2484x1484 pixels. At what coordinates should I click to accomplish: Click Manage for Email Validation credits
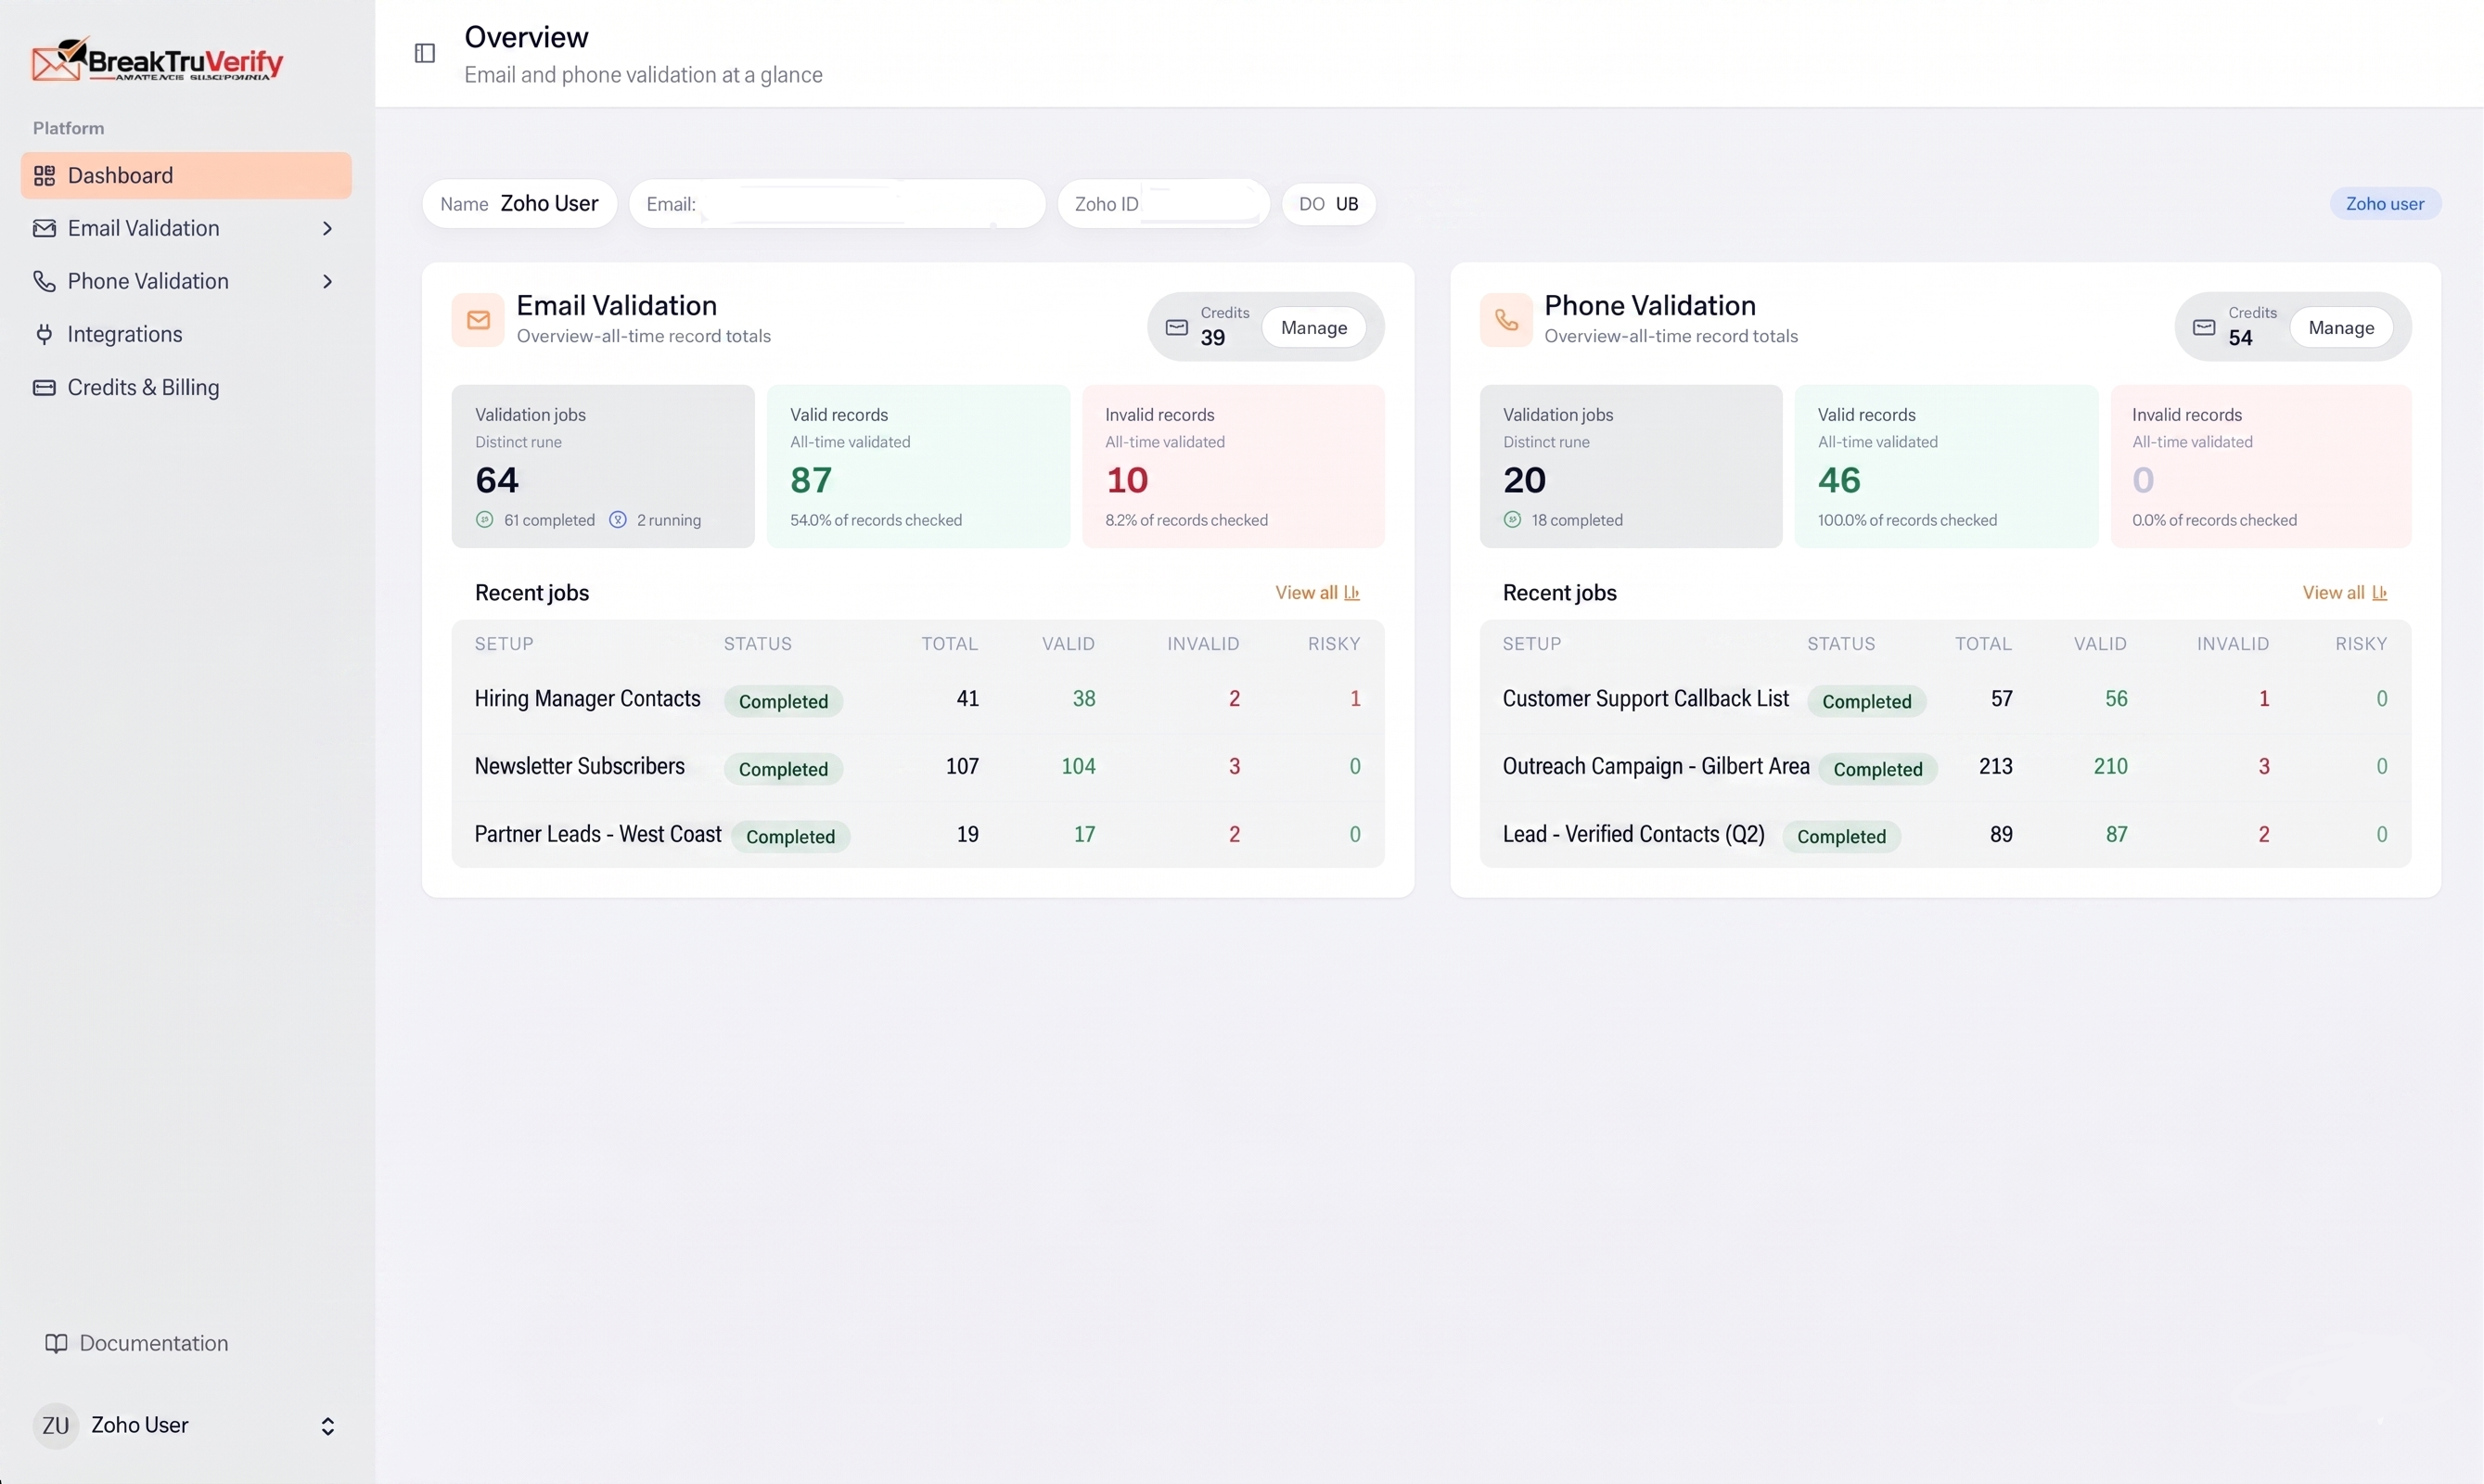click(1314, 328)
